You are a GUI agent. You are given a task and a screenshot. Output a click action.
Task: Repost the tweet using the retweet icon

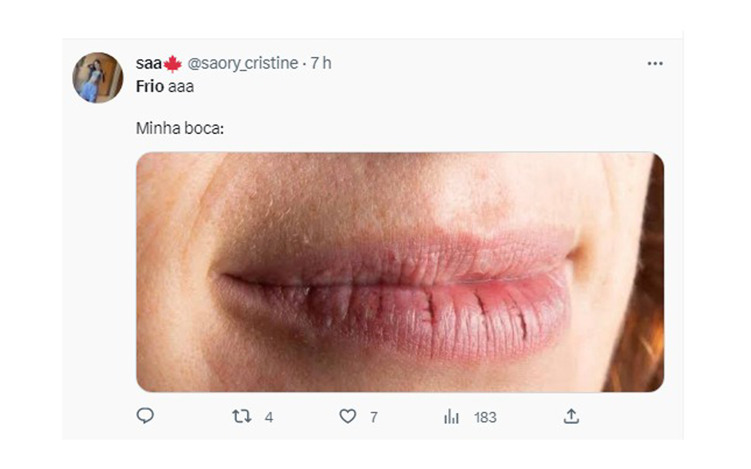pyautogui.click(x=241, y=417)
